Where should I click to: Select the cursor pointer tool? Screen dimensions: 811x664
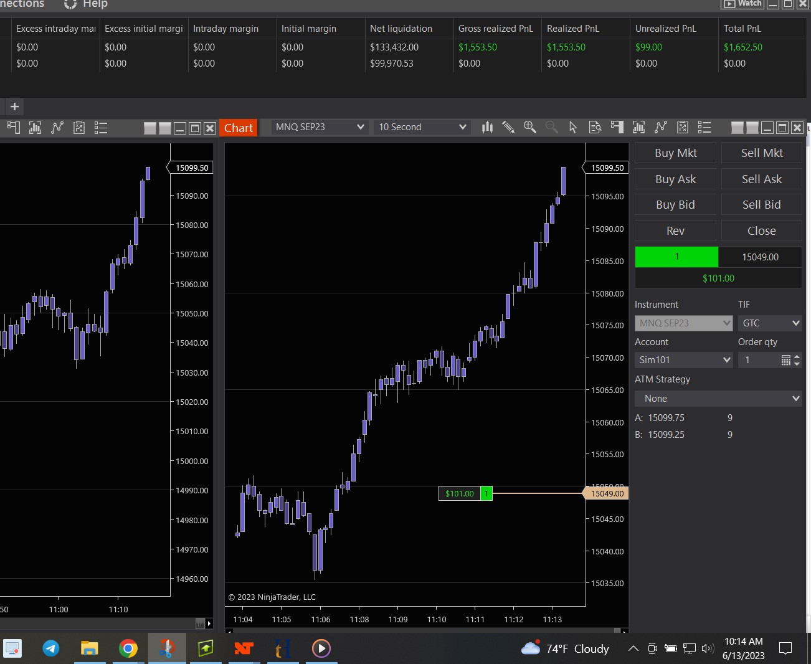pyautogui.click(x=573, y=127)
